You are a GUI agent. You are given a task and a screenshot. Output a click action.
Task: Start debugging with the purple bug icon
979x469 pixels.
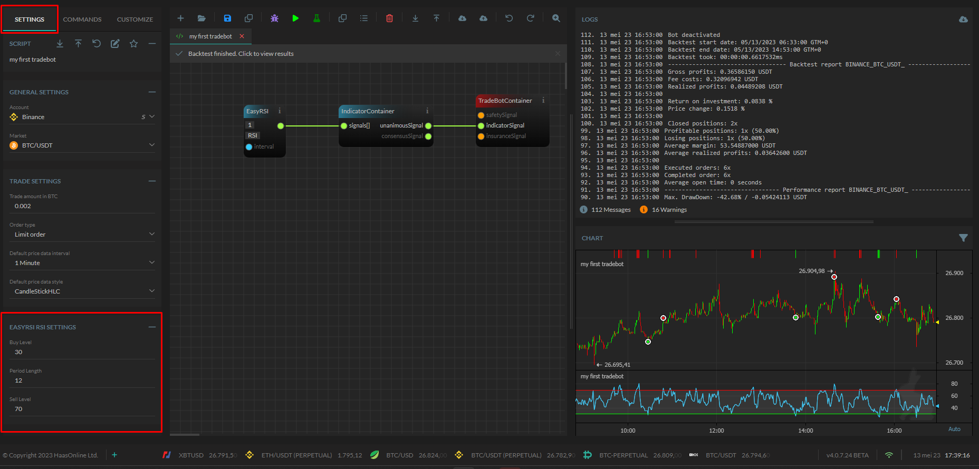pyautogui.click(x=274, y=18)
